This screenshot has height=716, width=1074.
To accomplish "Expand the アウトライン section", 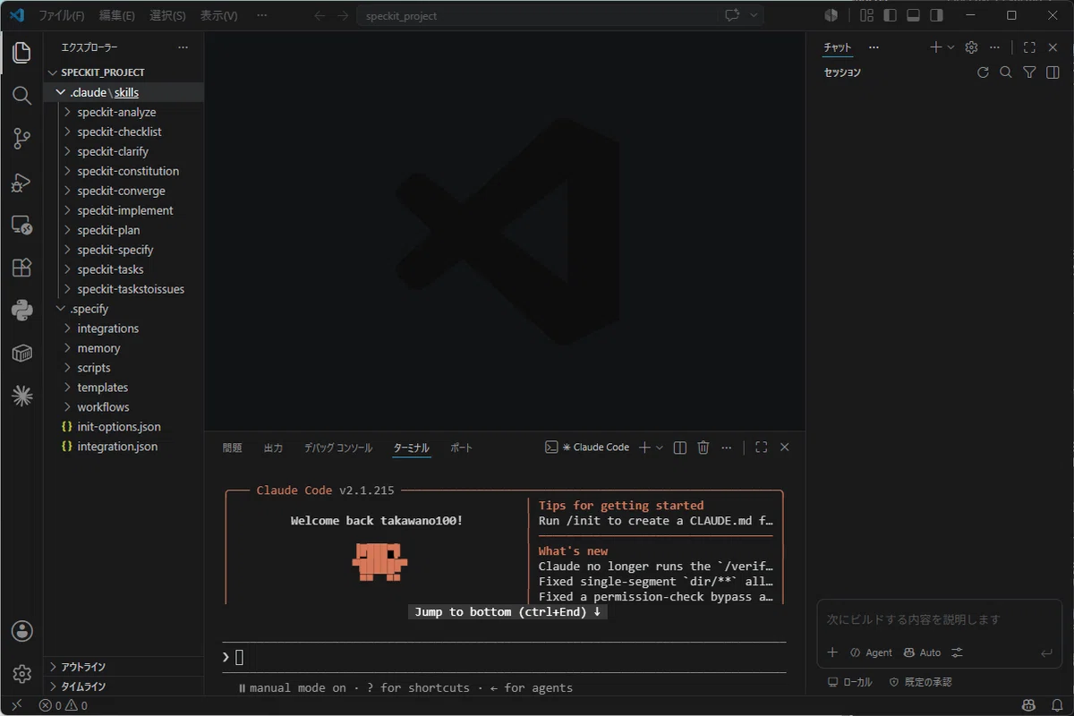I will (124, 667).
